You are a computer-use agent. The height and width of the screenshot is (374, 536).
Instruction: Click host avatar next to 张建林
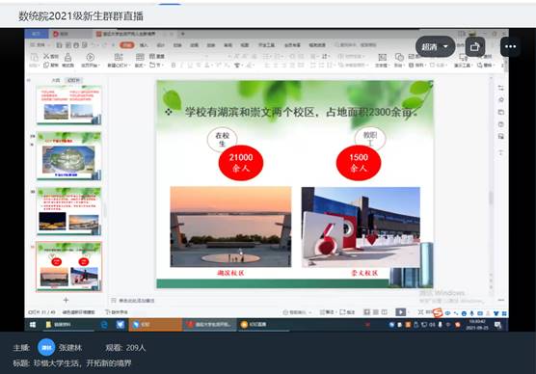(46, 347)
